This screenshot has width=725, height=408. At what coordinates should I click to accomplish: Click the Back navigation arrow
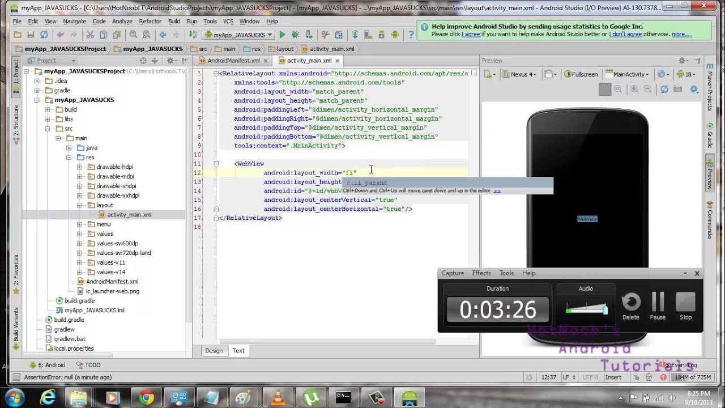(x=163, y=35)
